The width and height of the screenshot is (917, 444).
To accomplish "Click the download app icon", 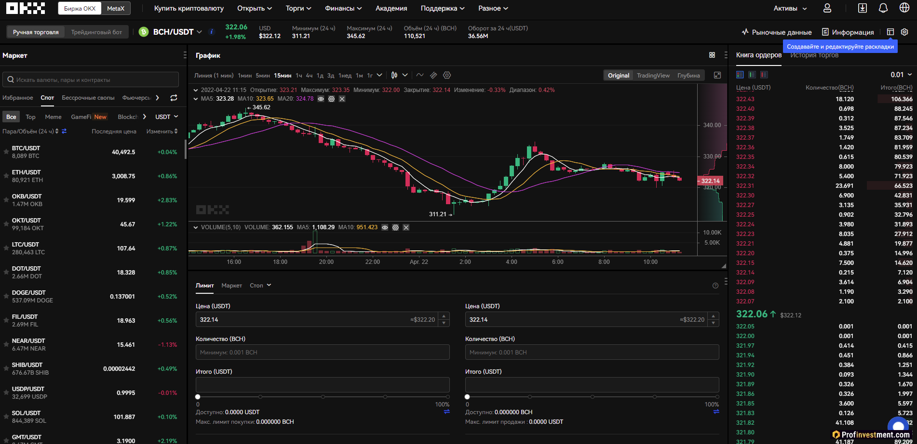I will pyautogui.click(x=863, y=8).
